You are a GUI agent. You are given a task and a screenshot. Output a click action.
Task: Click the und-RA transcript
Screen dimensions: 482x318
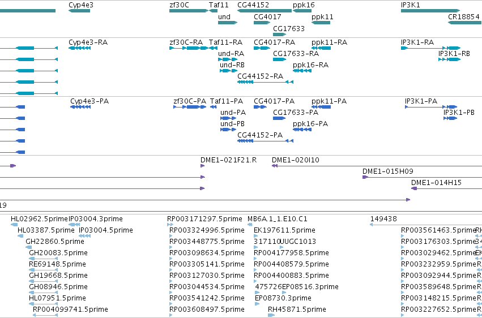228,59
